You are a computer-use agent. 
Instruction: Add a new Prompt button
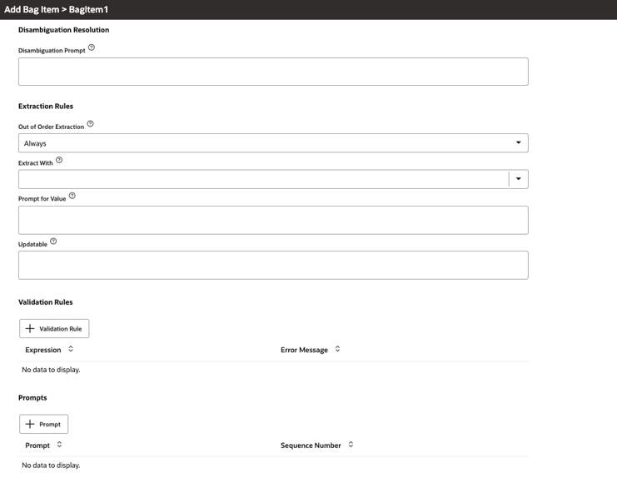click(x=43, y=425)
